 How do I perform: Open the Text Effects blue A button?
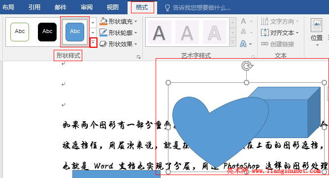click(x=243, y=44)
